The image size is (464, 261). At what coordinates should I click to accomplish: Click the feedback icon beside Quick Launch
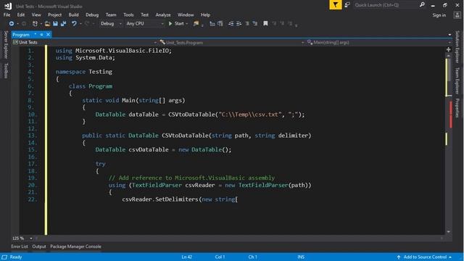[347, 5]
